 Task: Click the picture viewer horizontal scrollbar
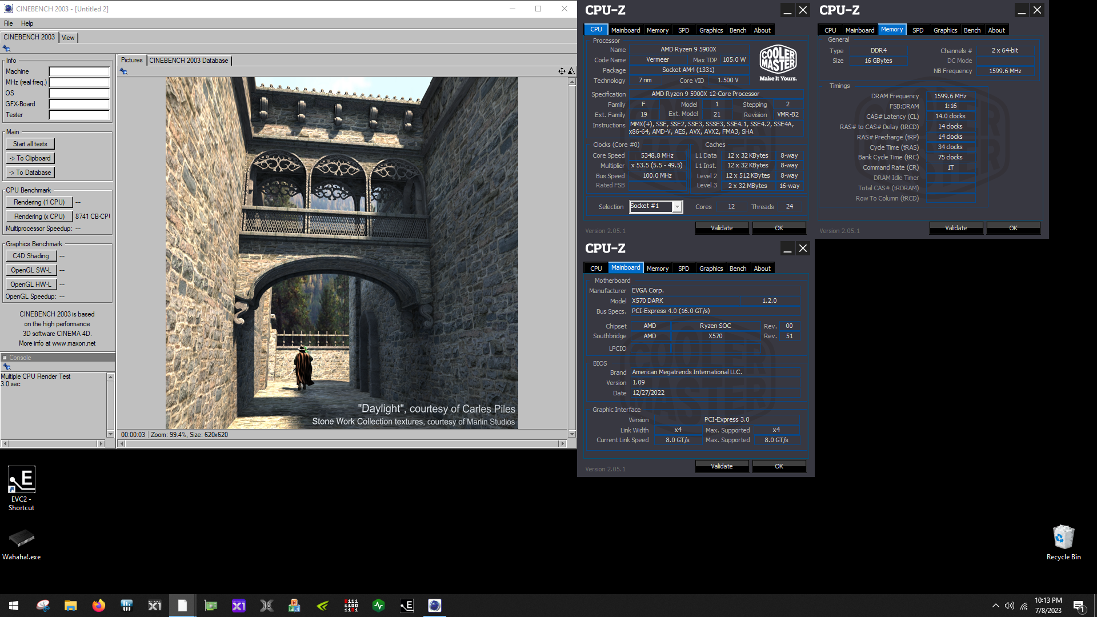342,443
